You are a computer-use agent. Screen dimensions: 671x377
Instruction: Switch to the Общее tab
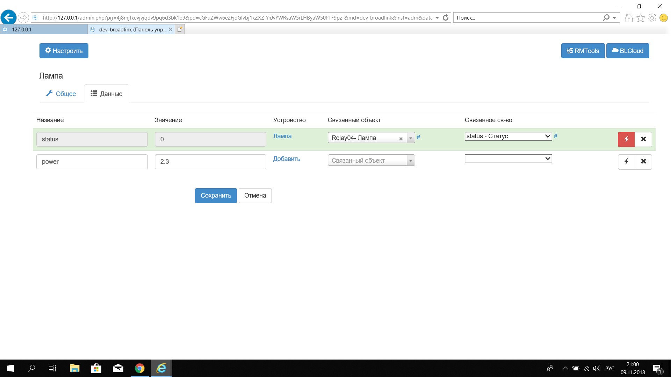(61, 94)
